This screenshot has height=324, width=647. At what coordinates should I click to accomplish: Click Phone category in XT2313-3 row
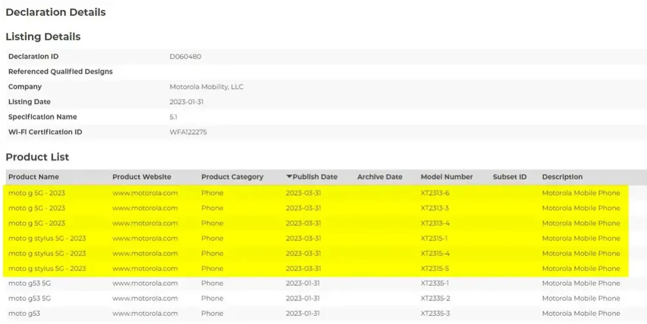[212, 208]
